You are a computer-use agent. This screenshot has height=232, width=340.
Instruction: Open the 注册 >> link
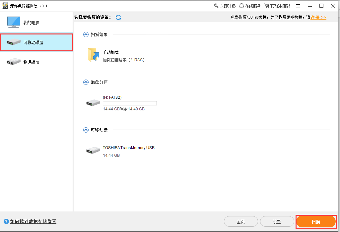(x=318, y=17)
